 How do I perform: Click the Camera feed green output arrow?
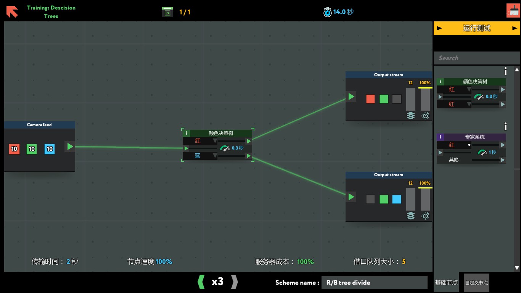(70, 146)
